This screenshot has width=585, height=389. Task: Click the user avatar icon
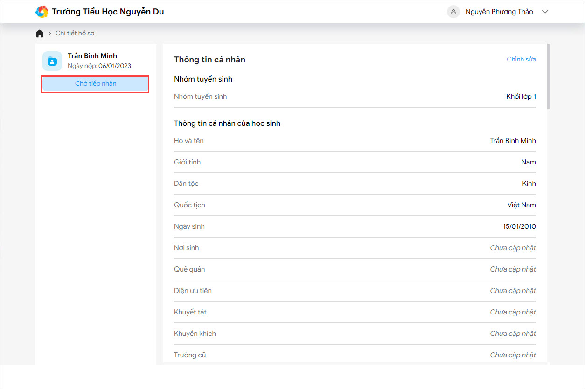453,12
